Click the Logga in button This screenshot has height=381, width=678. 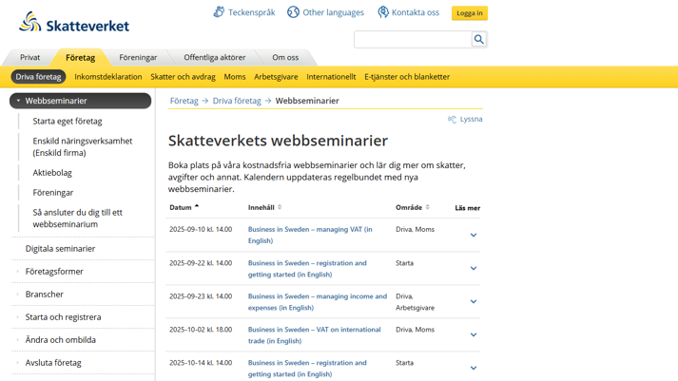coord(470,13)
